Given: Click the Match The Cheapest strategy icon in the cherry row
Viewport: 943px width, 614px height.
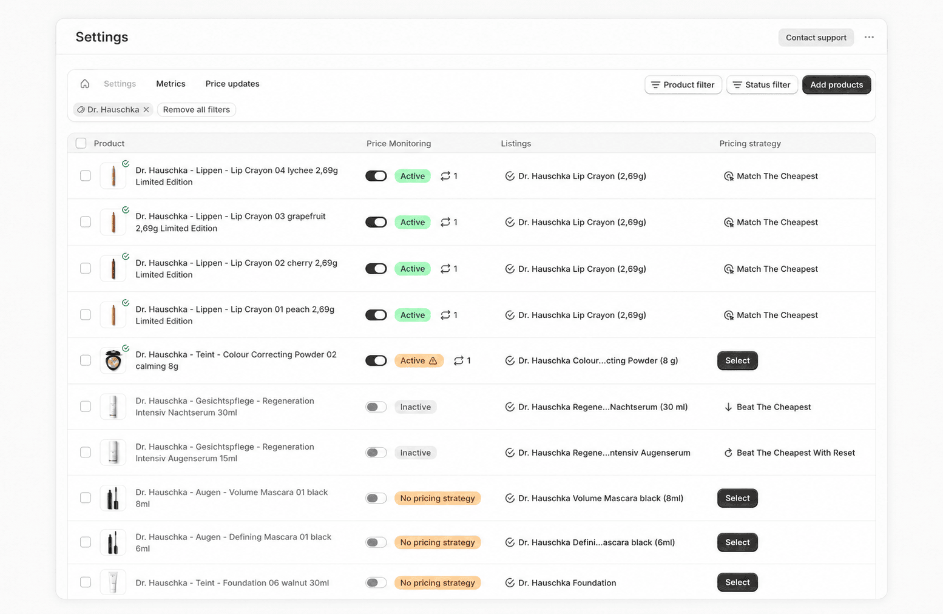Looking at the screenshot, I should coord(728,269).
